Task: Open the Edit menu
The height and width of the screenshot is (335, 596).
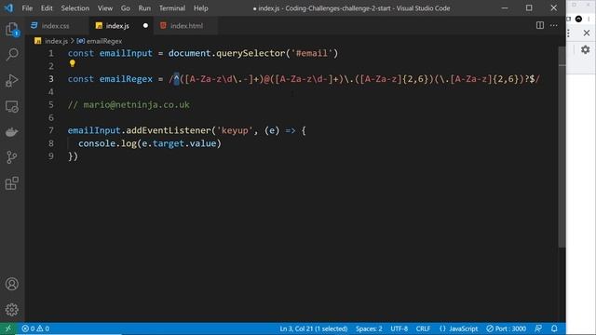Action: pyautogui.click(x=47, y=8)
